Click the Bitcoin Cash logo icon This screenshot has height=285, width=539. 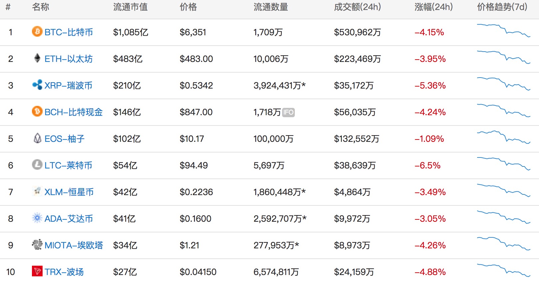(37, 111)
